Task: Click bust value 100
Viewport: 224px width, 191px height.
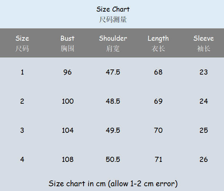Action: tap(68, 101)
